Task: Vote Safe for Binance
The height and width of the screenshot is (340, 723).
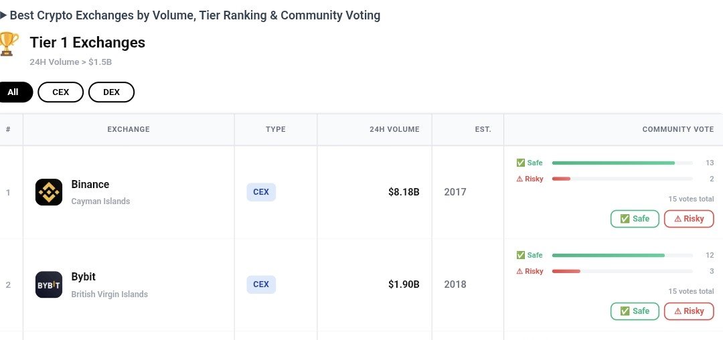Action: [x=635, y=219]
